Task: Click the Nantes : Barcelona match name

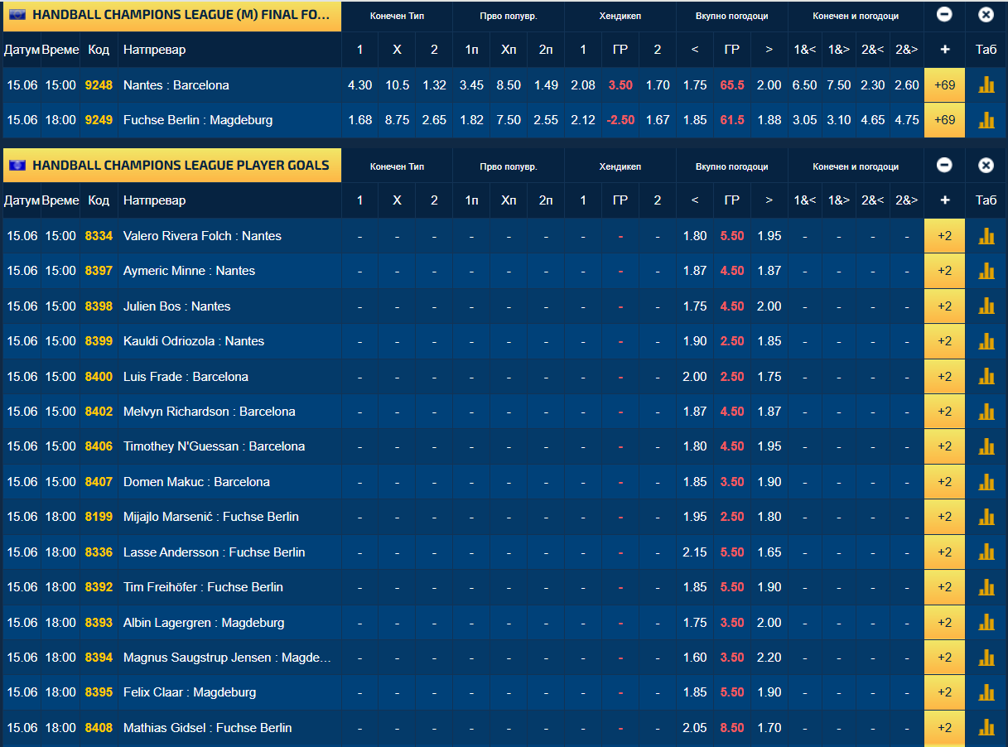Action: pyautogui.click(x=176, y=85)
